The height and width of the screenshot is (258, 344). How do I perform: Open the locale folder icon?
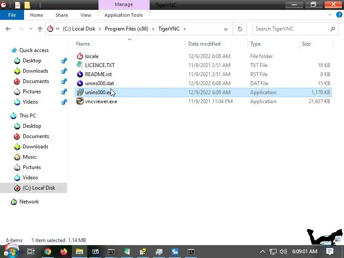[80, 56]
